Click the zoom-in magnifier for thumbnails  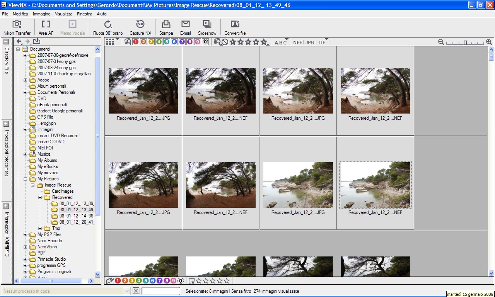click(x=489, y=42)
